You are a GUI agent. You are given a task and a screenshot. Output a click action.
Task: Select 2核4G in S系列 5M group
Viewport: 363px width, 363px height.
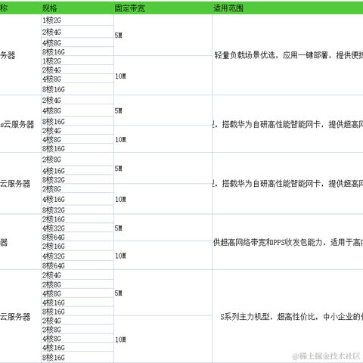coord(77,275)
